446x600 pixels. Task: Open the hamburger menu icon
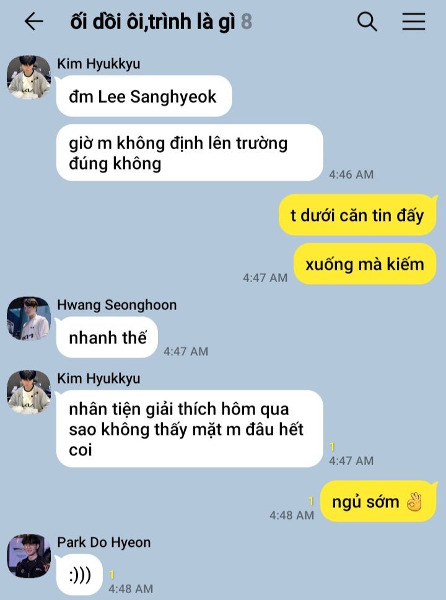[x=413, y=22]
